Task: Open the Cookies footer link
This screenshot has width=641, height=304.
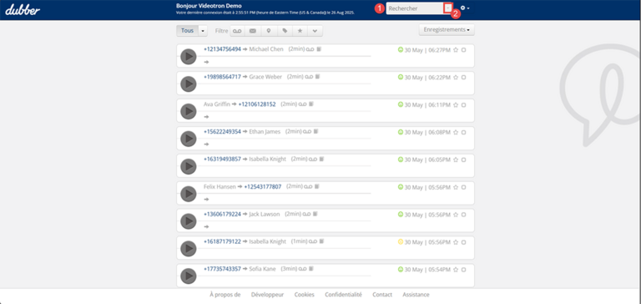Action: click(304, 295)
